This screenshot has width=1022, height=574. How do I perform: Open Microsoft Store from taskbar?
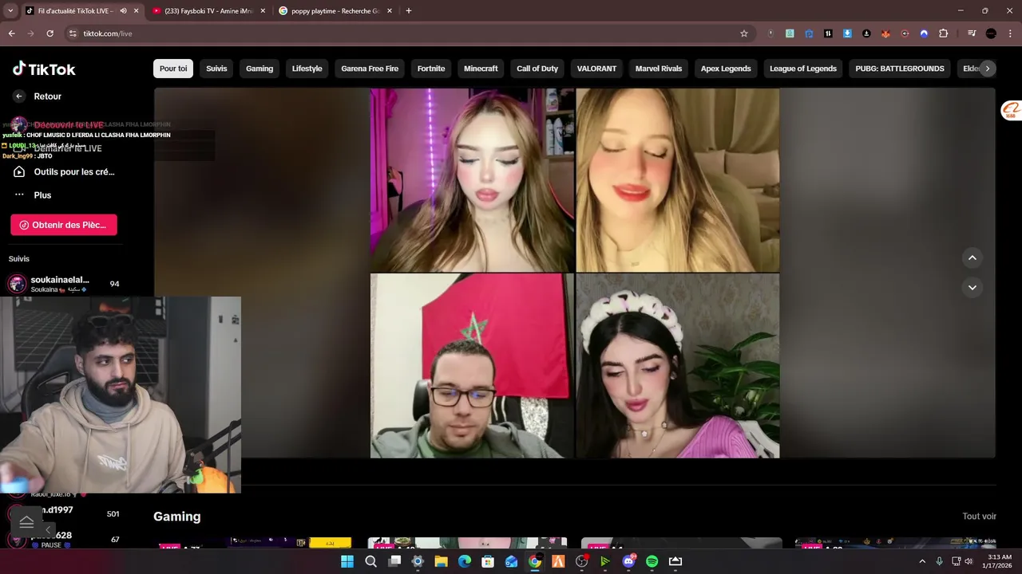click(x=488, y=561)
